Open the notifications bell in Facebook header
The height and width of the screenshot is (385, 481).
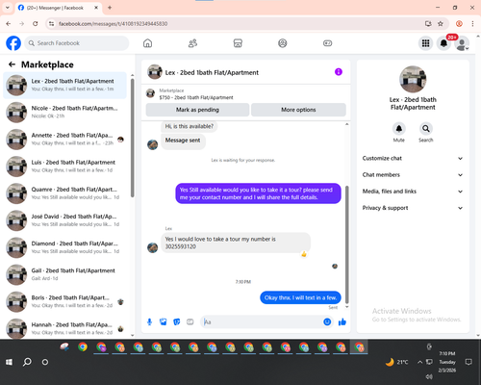click(x=443, y=43)
